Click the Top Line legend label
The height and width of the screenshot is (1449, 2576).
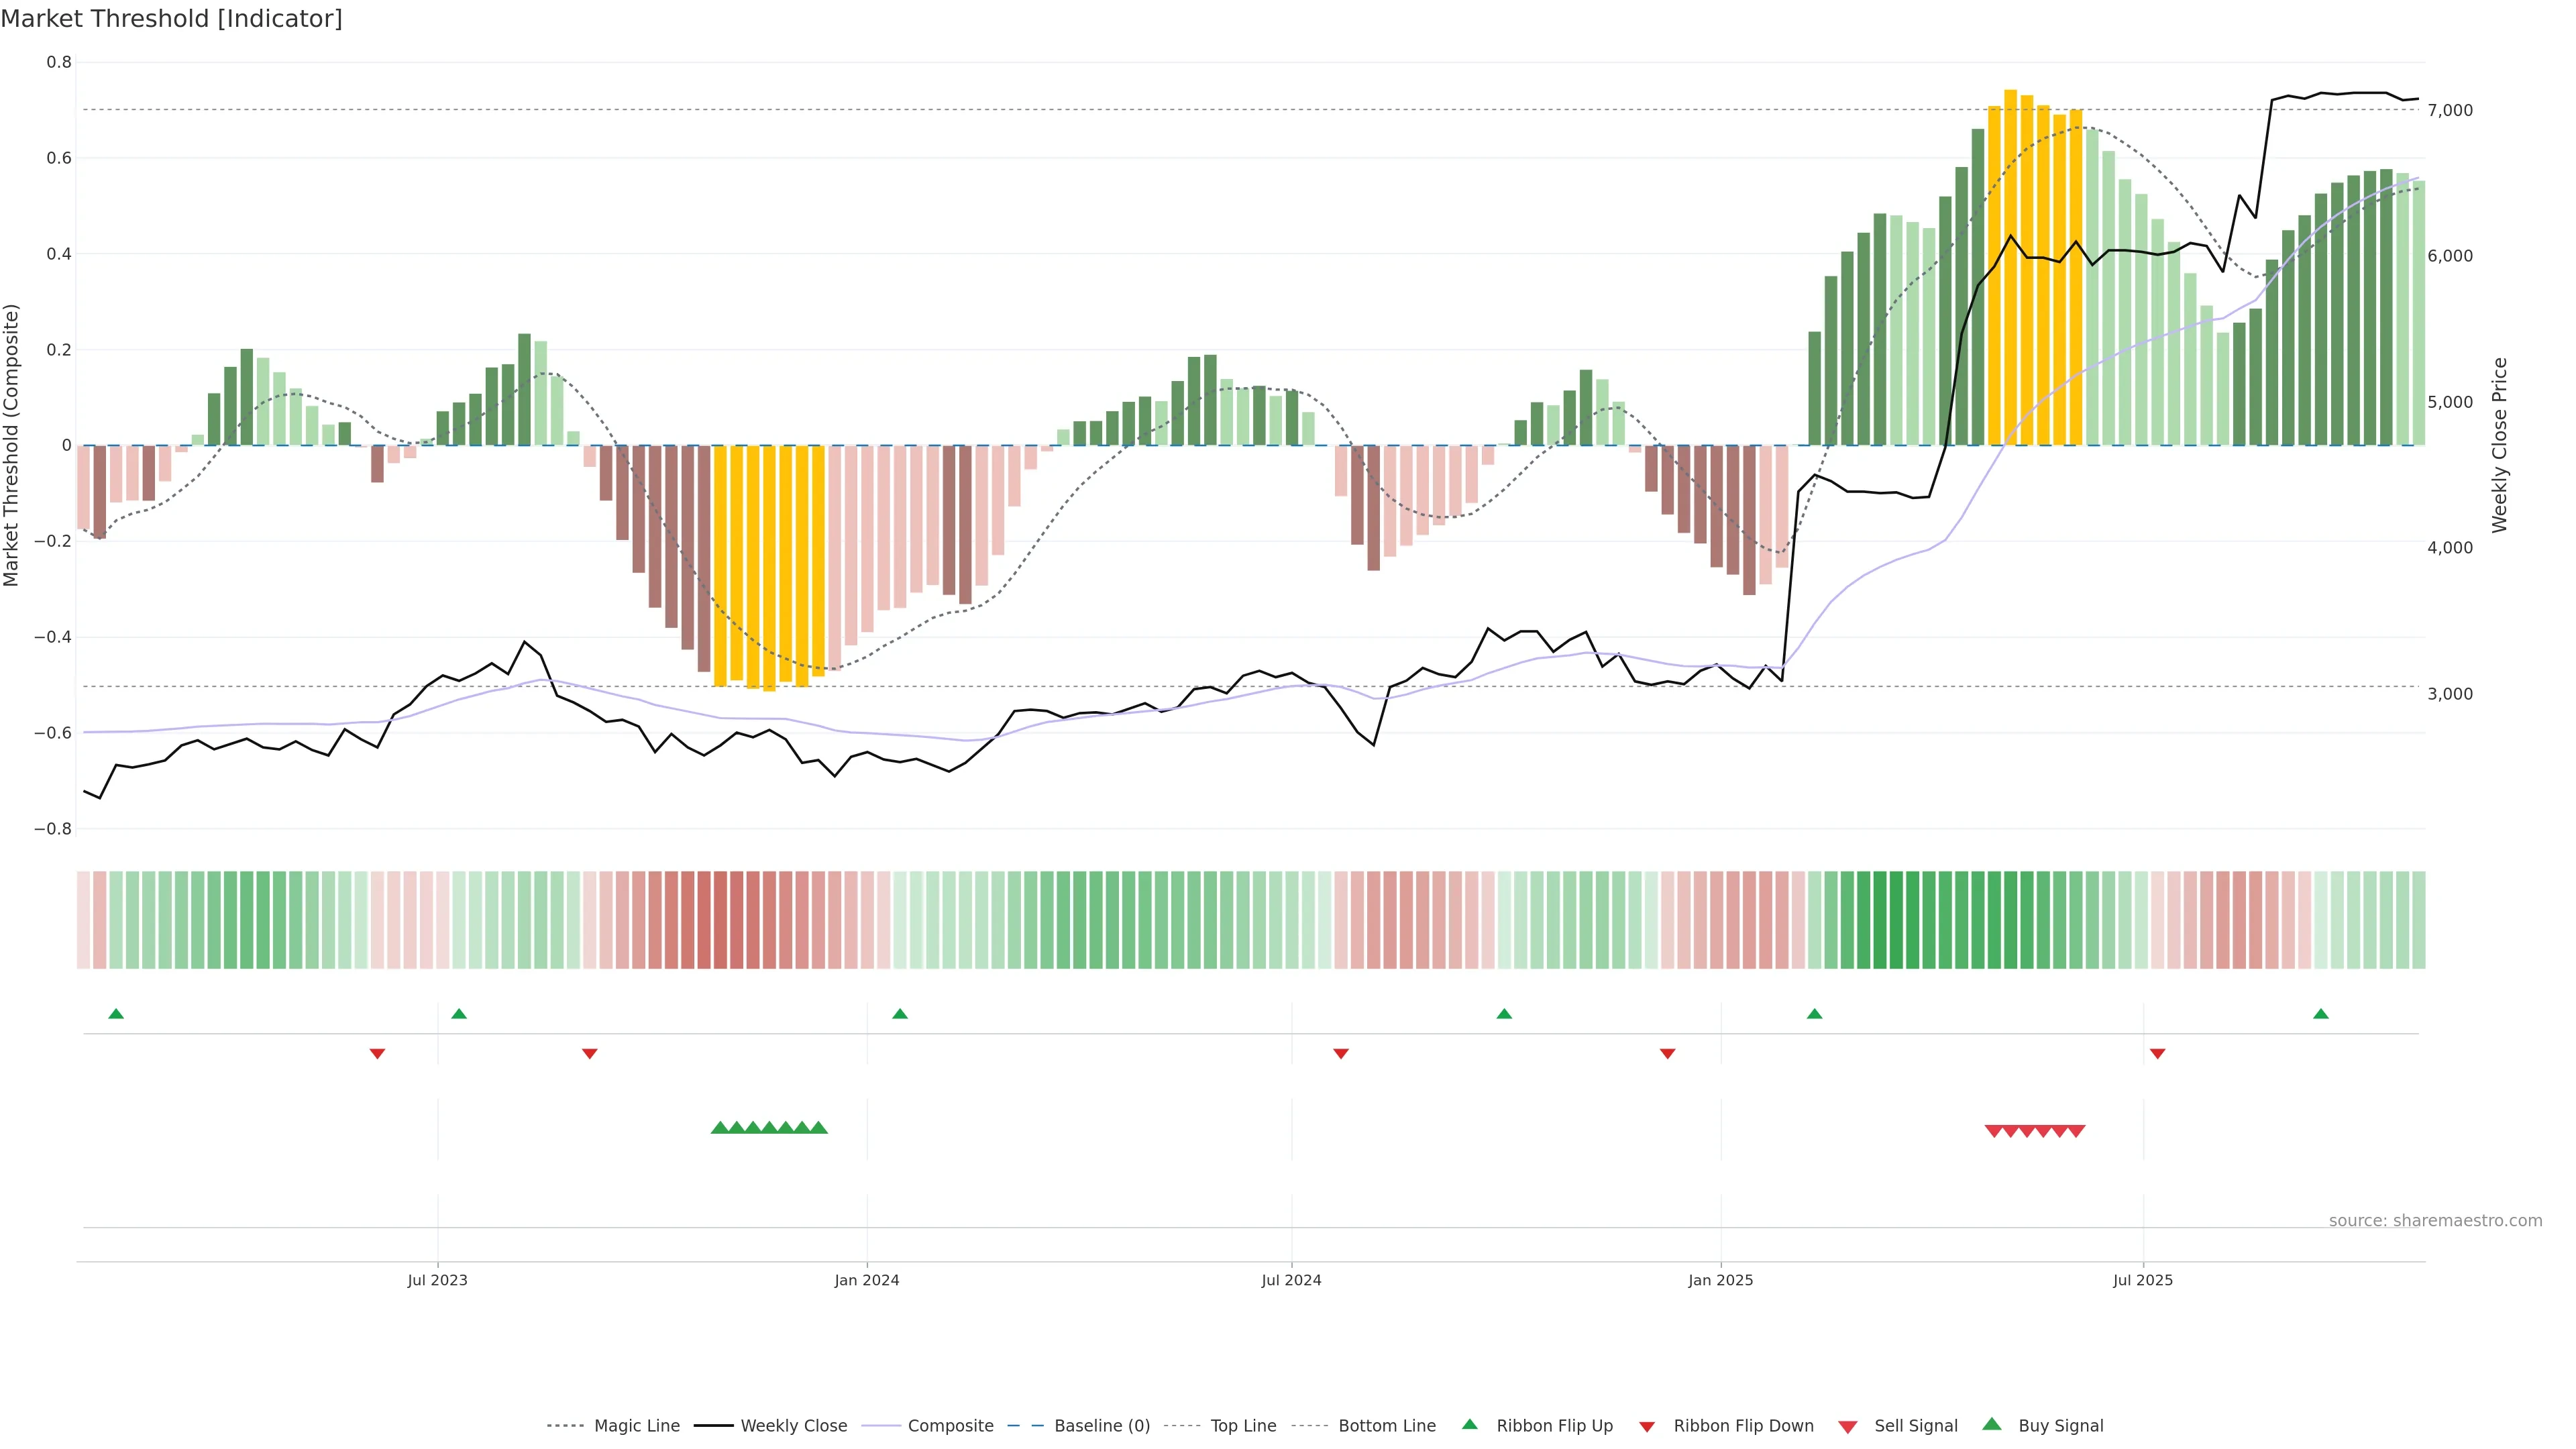click(1243, 1426)
